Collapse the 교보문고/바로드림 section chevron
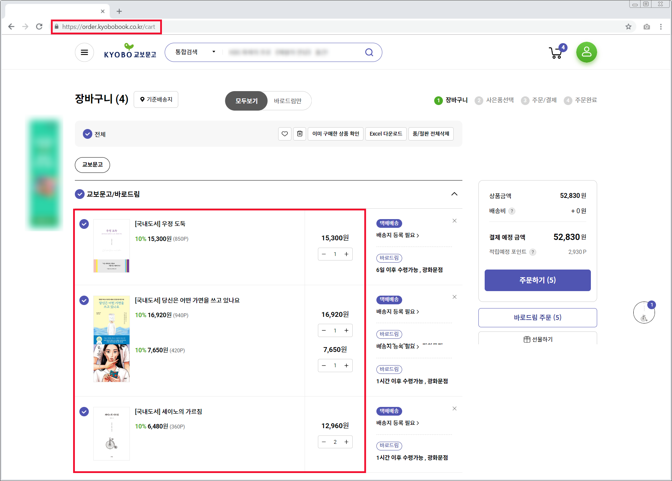 [x=454, y=194]
